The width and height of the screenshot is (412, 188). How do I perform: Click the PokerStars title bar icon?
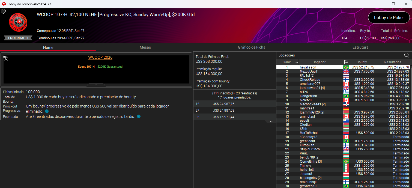[4, 4]
